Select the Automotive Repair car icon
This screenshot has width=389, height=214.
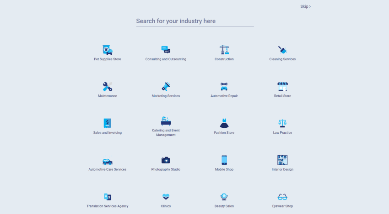(224, 87)
